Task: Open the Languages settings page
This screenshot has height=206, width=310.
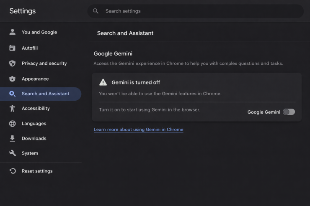Action: (34, 124)
